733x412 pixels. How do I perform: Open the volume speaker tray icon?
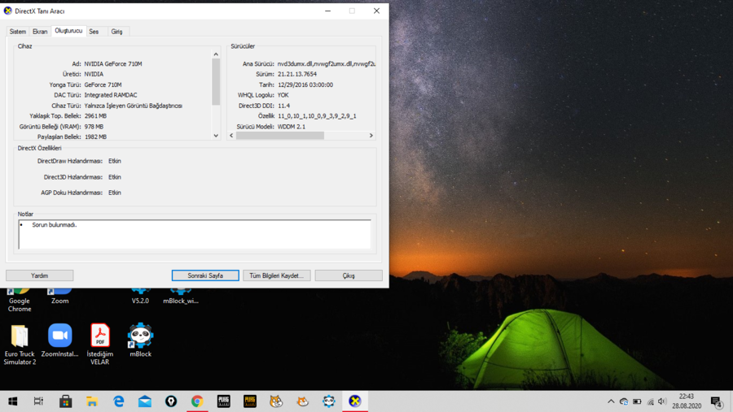click(662, 401)
